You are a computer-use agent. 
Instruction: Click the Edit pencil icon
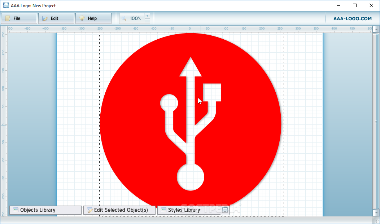[44, 18]
